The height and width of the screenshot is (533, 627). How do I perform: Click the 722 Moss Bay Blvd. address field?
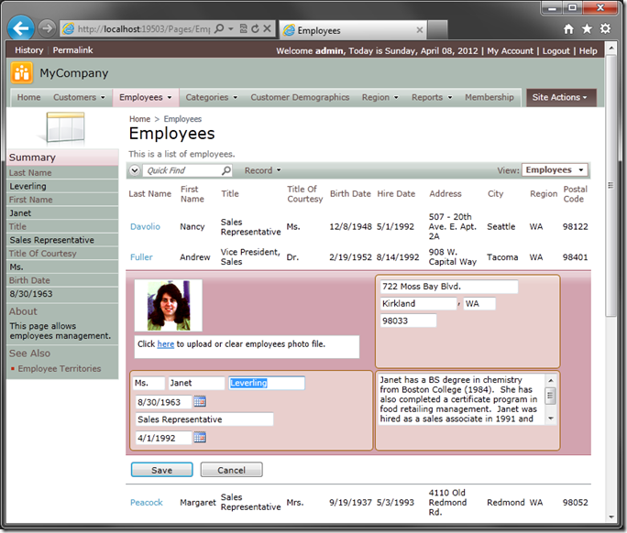click(449, 287)
